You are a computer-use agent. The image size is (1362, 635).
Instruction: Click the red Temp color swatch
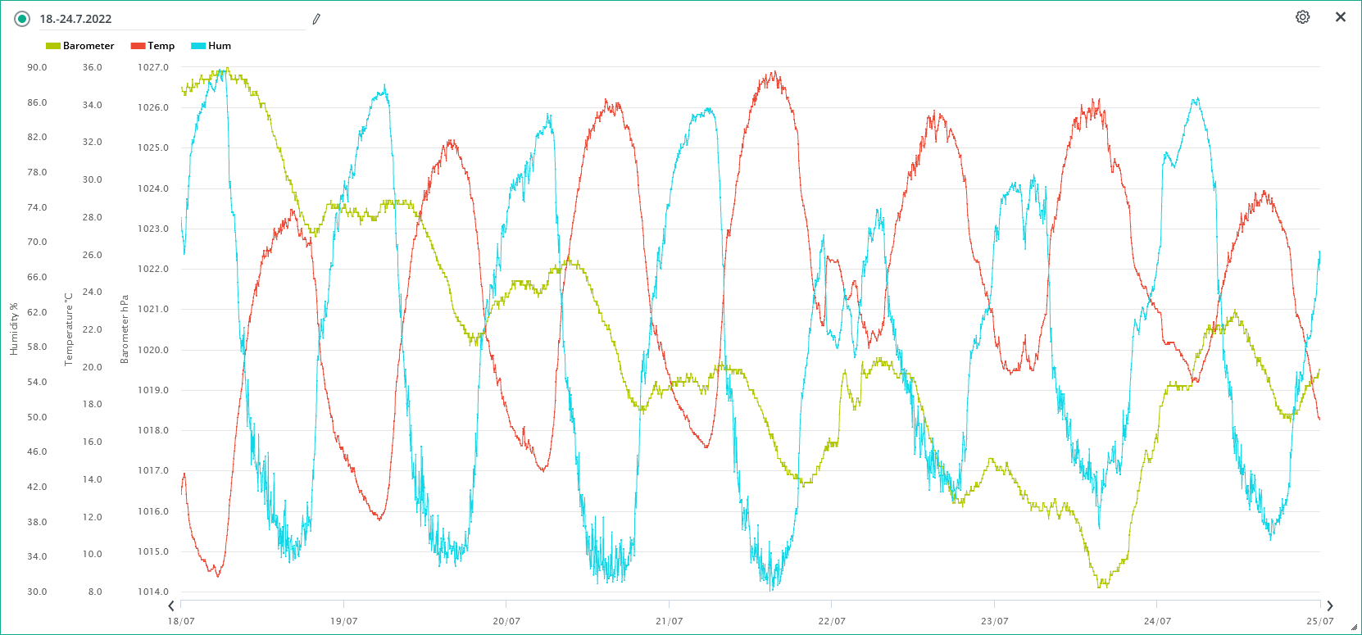tap(138, 46)
